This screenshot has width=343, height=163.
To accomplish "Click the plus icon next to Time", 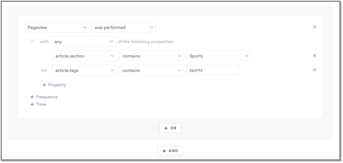I will tap(32, 104).
